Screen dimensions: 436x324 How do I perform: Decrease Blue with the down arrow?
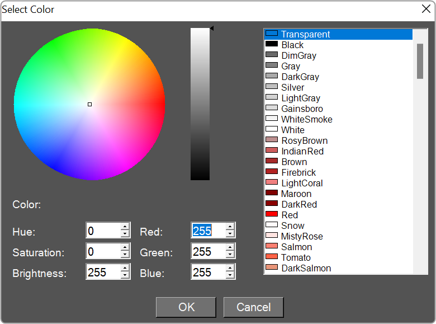coord(230,275)
